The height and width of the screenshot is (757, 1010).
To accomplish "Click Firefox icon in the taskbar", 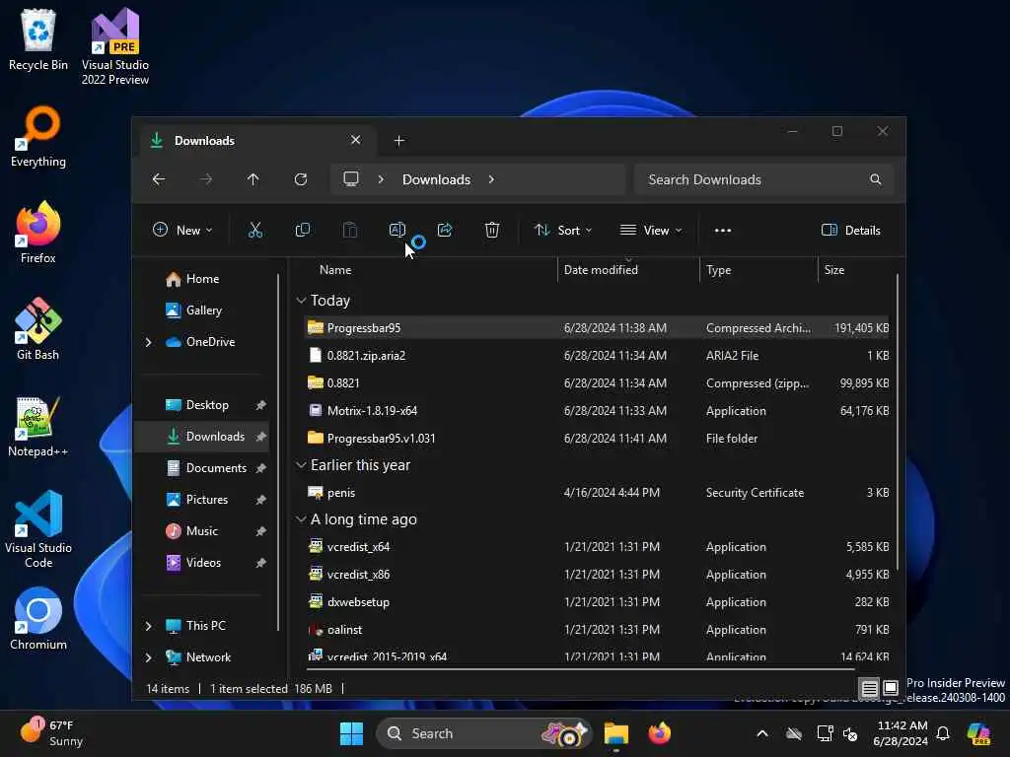I will point(660,733).
